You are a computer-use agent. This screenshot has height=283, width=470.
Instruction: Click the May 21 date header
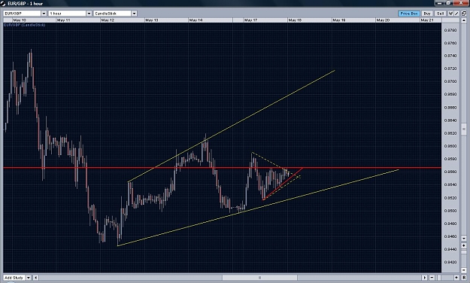(427, 20)
